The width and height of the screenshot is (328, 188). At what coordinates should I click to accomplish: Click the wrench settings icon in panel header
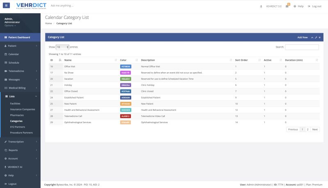click(x=316, y=37)
